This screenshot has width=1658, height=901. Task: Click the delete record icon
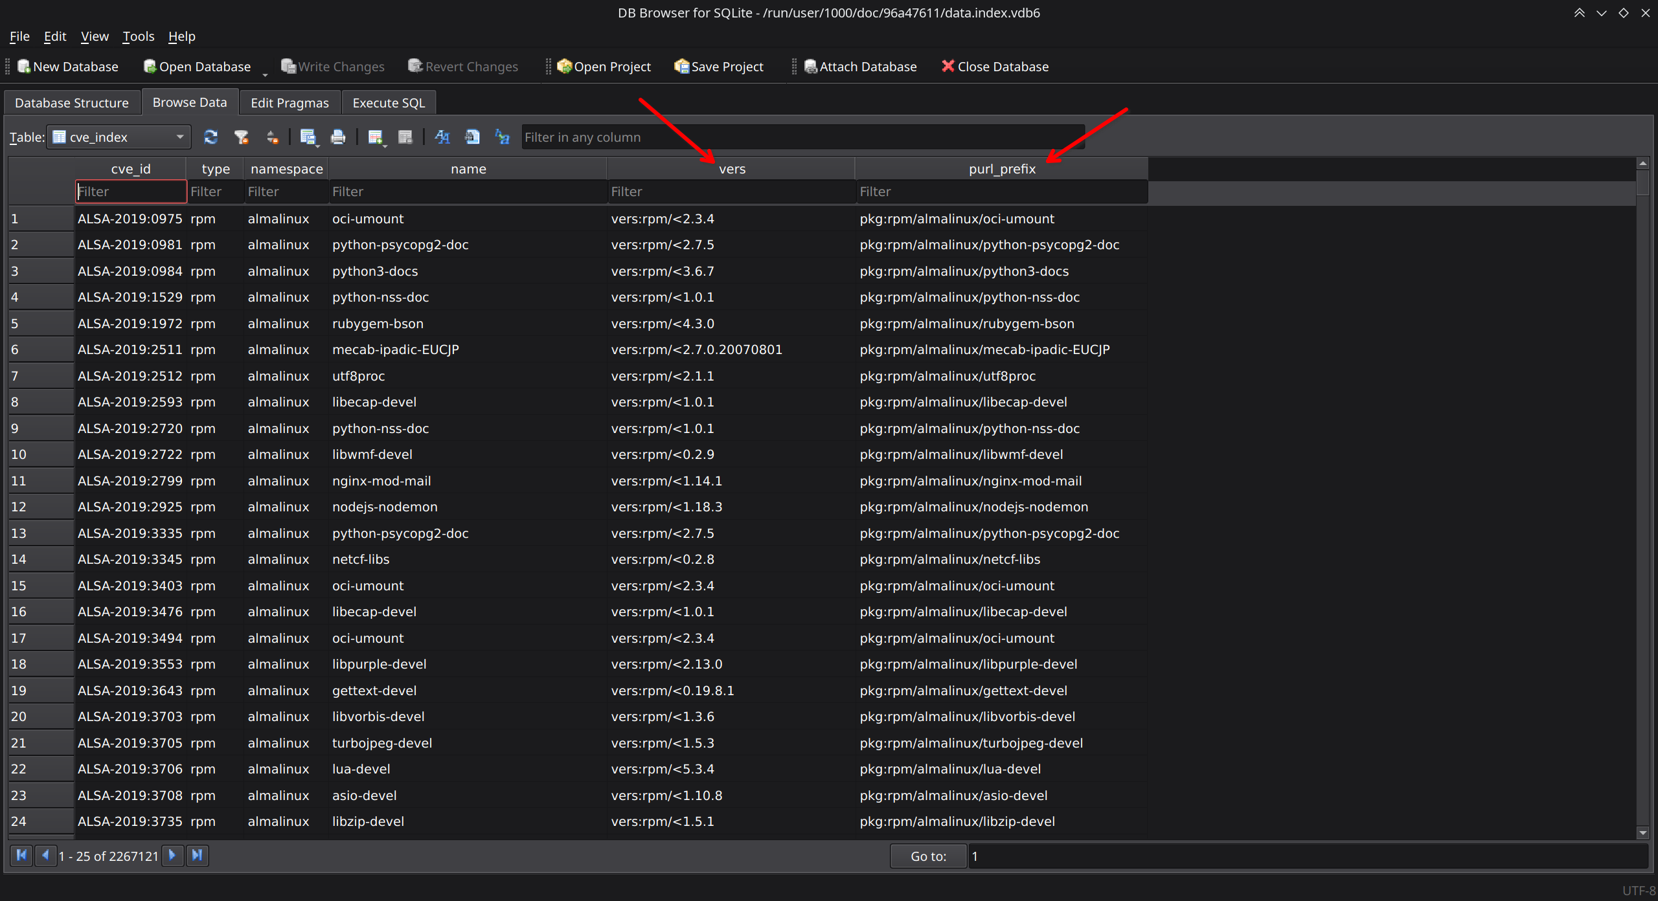[405, 137]
